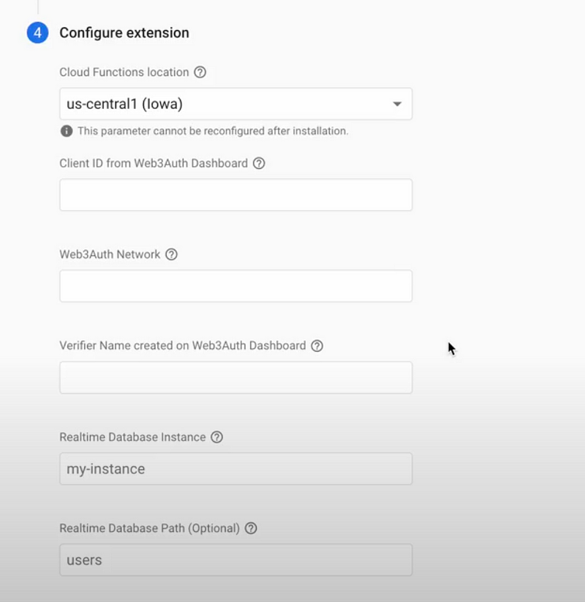
Task: Click help icon beside Cloud Functions location
Action: point(200,72)
